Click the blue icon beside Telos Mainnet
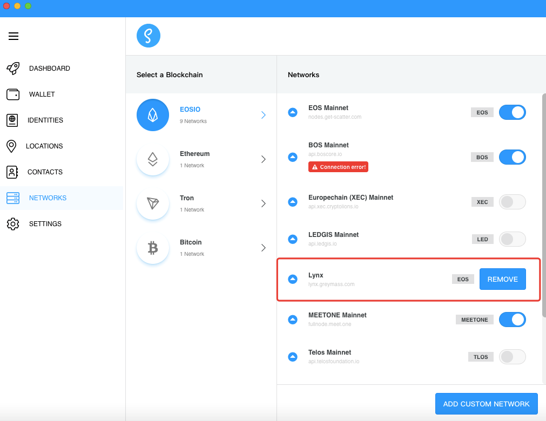The image size is (546, 421). (x=293, y=357)
